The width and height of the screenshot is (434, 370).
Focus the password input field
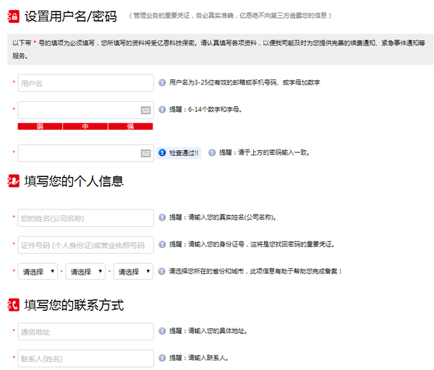coord(86,110)
